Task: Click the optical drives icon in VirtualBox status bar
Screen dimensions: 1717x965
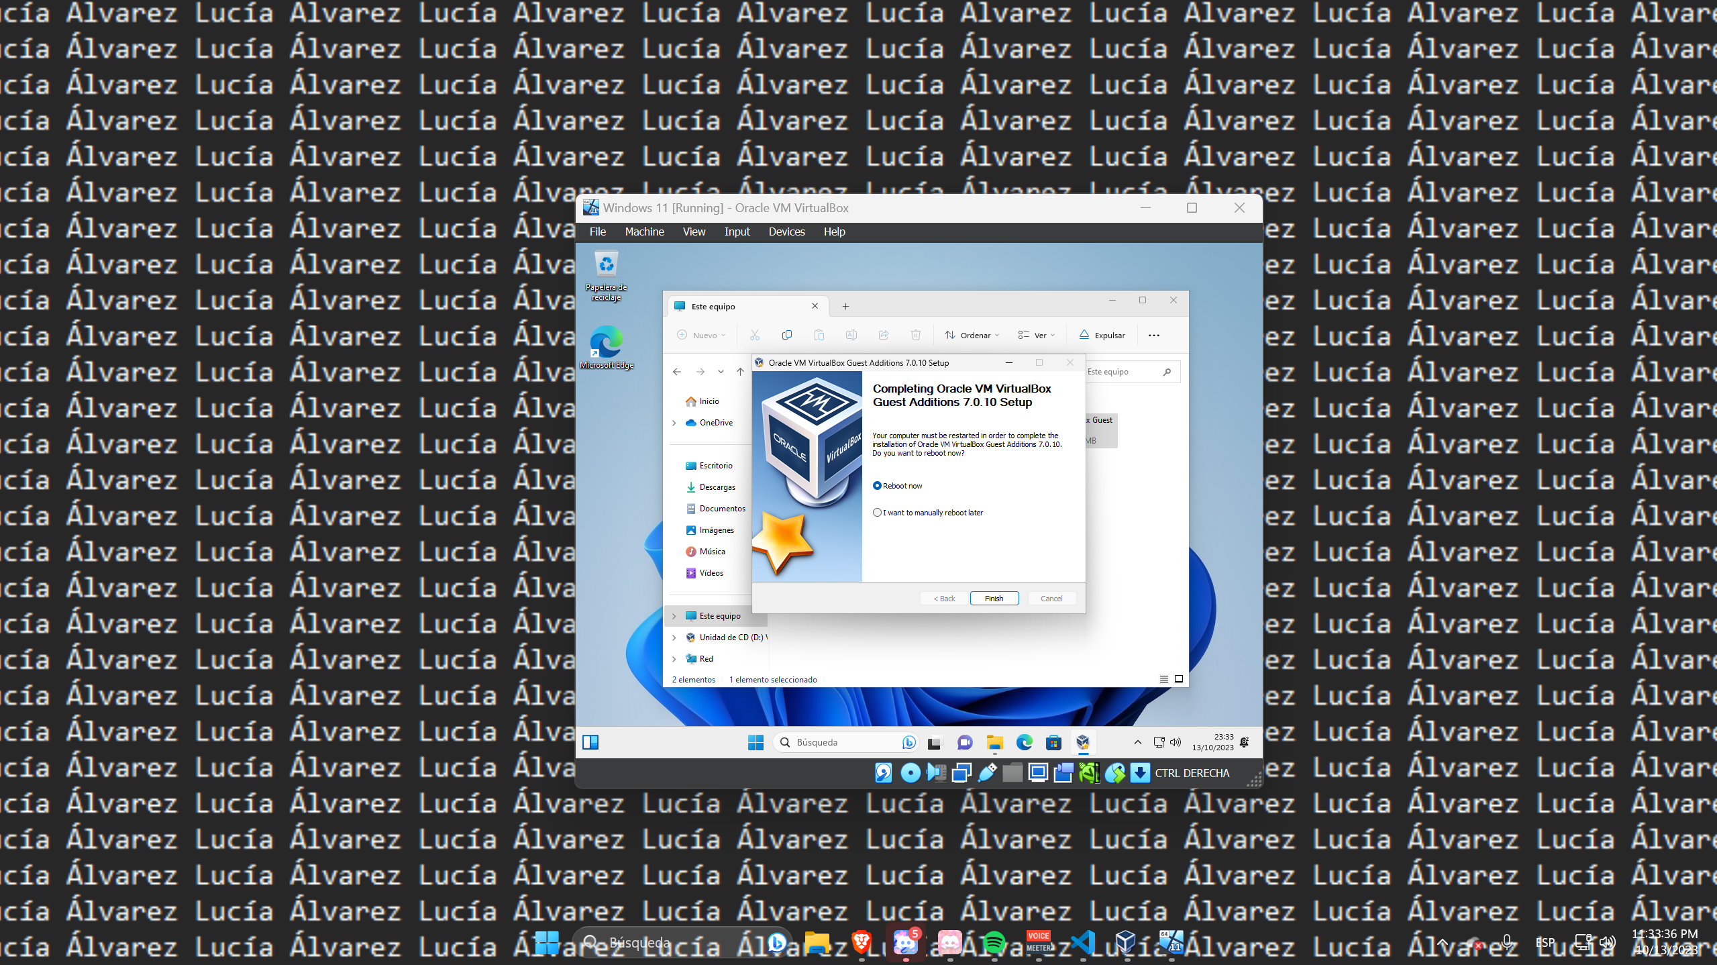Action: [910, 773]
